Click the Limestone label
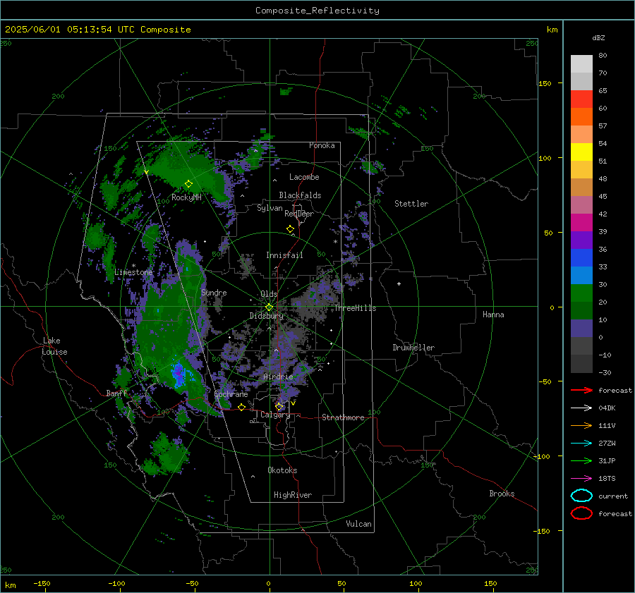 coord(133,272)
